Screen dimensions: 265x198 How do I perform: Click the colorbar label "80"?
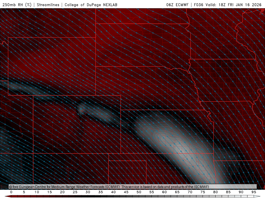[216, 192]
